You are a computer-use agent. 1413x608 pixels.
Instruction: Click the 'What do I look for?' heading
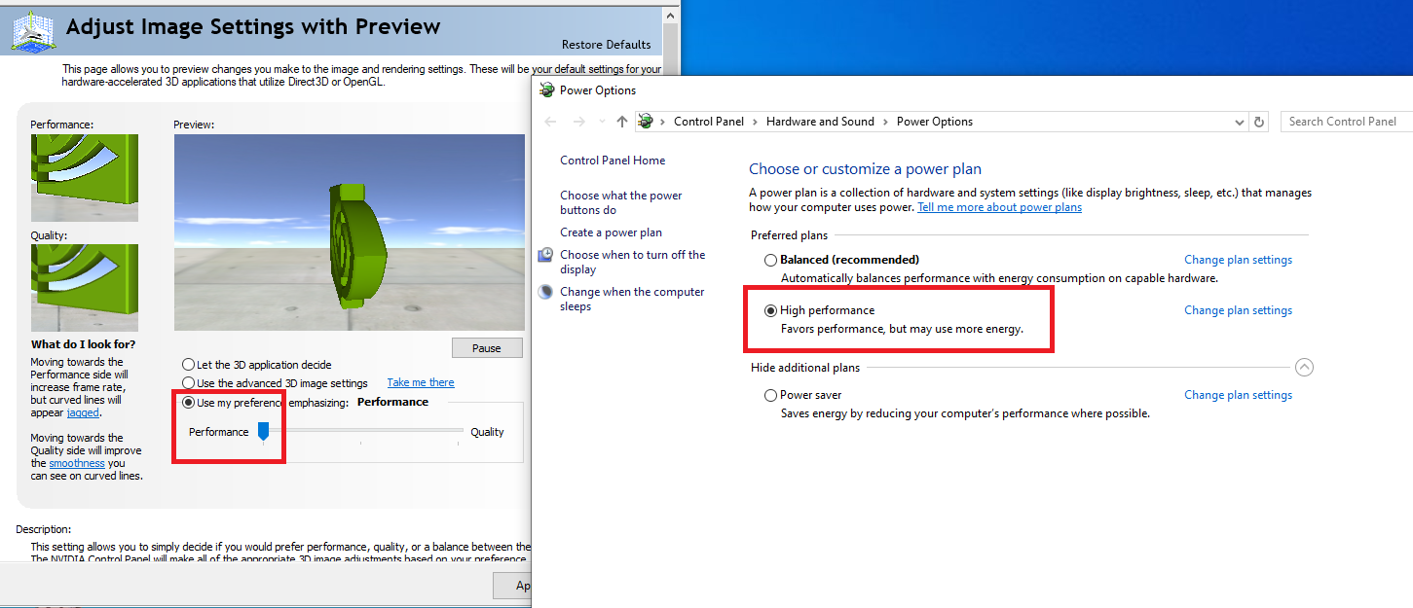click(84, 344)
